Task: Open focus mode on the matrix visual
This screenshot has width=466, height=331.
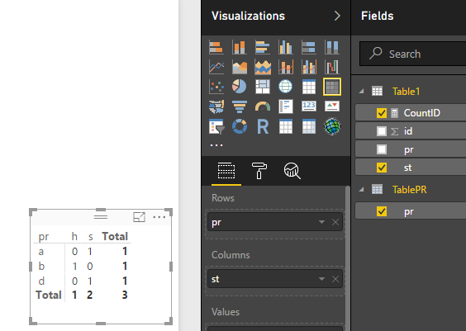Action: [139, 217]
